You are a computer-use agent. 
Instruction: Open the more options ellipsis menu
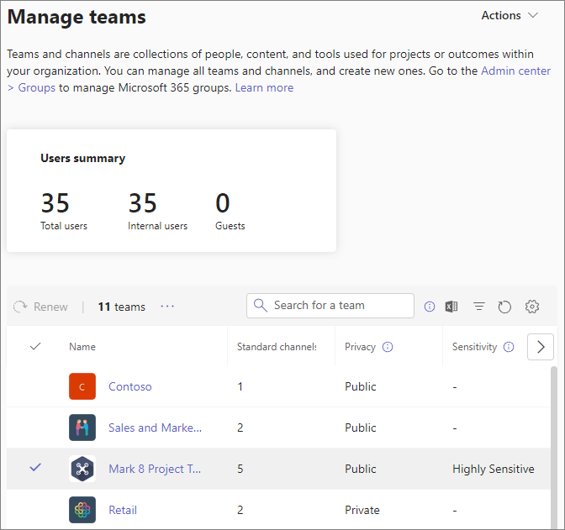coord(167,307)
